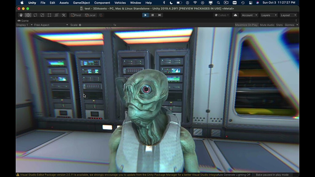Select the combined Transform tool

pos(56,15)
